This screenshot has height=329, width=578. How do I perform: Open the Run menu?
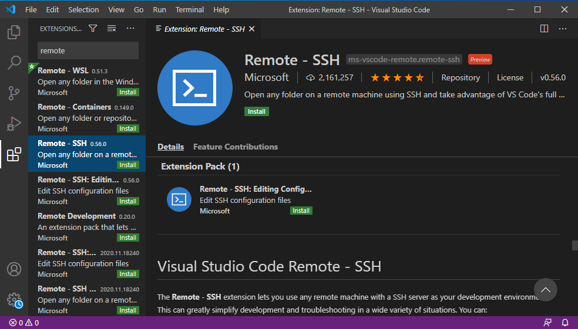(x=159, y=9)
